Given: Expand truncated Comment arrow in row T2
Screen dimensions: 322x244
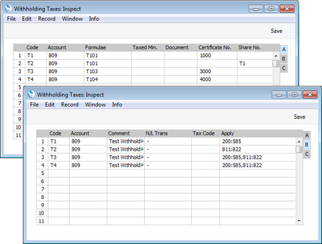Looking at the screenshot, I should (x=142, y=149).
